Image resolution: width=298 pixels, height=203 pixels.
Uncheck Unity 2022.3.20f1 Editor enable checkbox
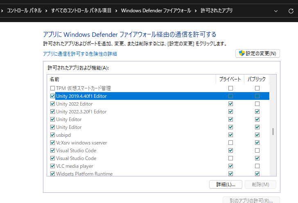point(52,112)
